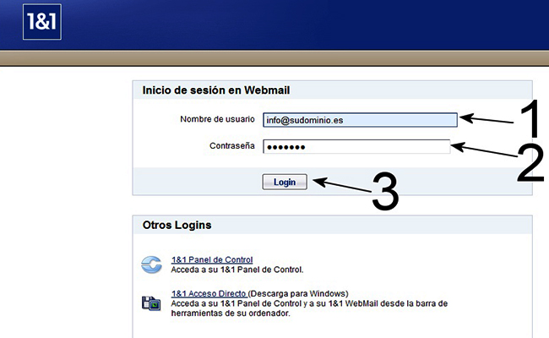Click the tan bar below the header

coord(274,58)
